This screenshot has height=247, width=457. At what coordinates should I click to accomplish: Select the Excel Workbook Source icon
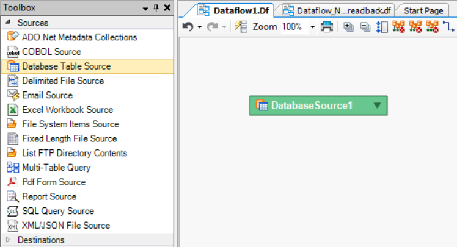click(x=12, y=110)
